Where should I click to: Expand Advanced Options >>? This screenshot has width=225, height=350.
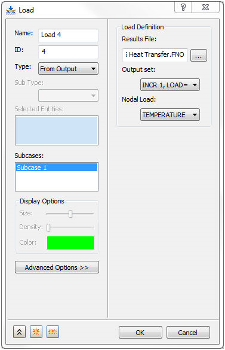(57, 267)
